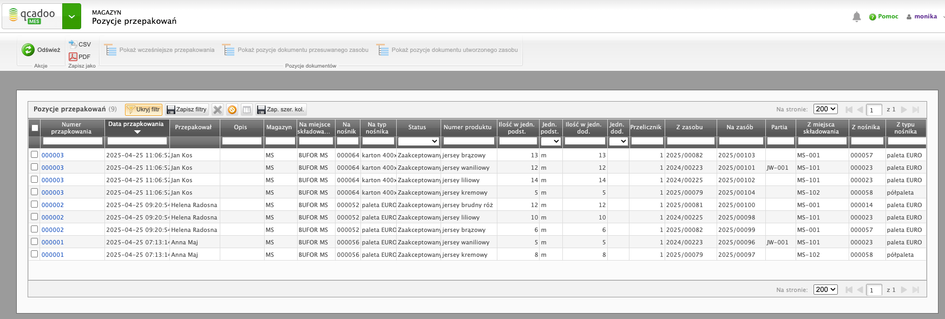The image size is (945, 319).
Task: Tick checkbox for jersey brudny róż row
Action: [35, 204]
